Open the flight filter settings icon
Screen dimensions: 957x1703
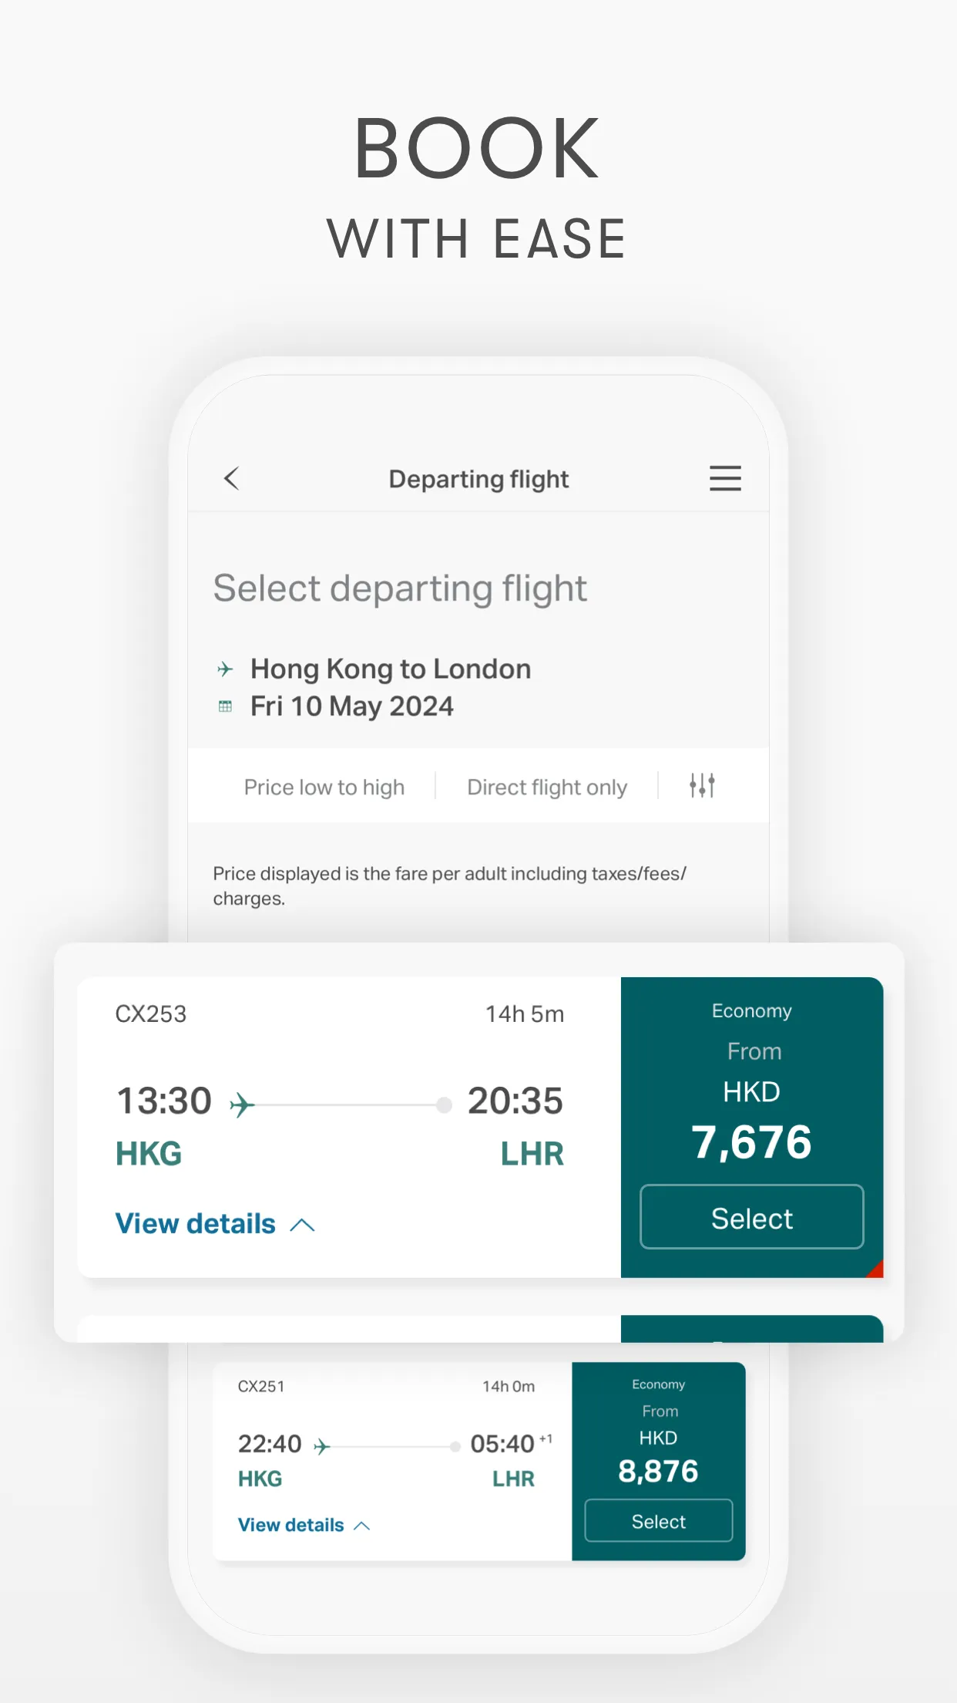[702, 785]
